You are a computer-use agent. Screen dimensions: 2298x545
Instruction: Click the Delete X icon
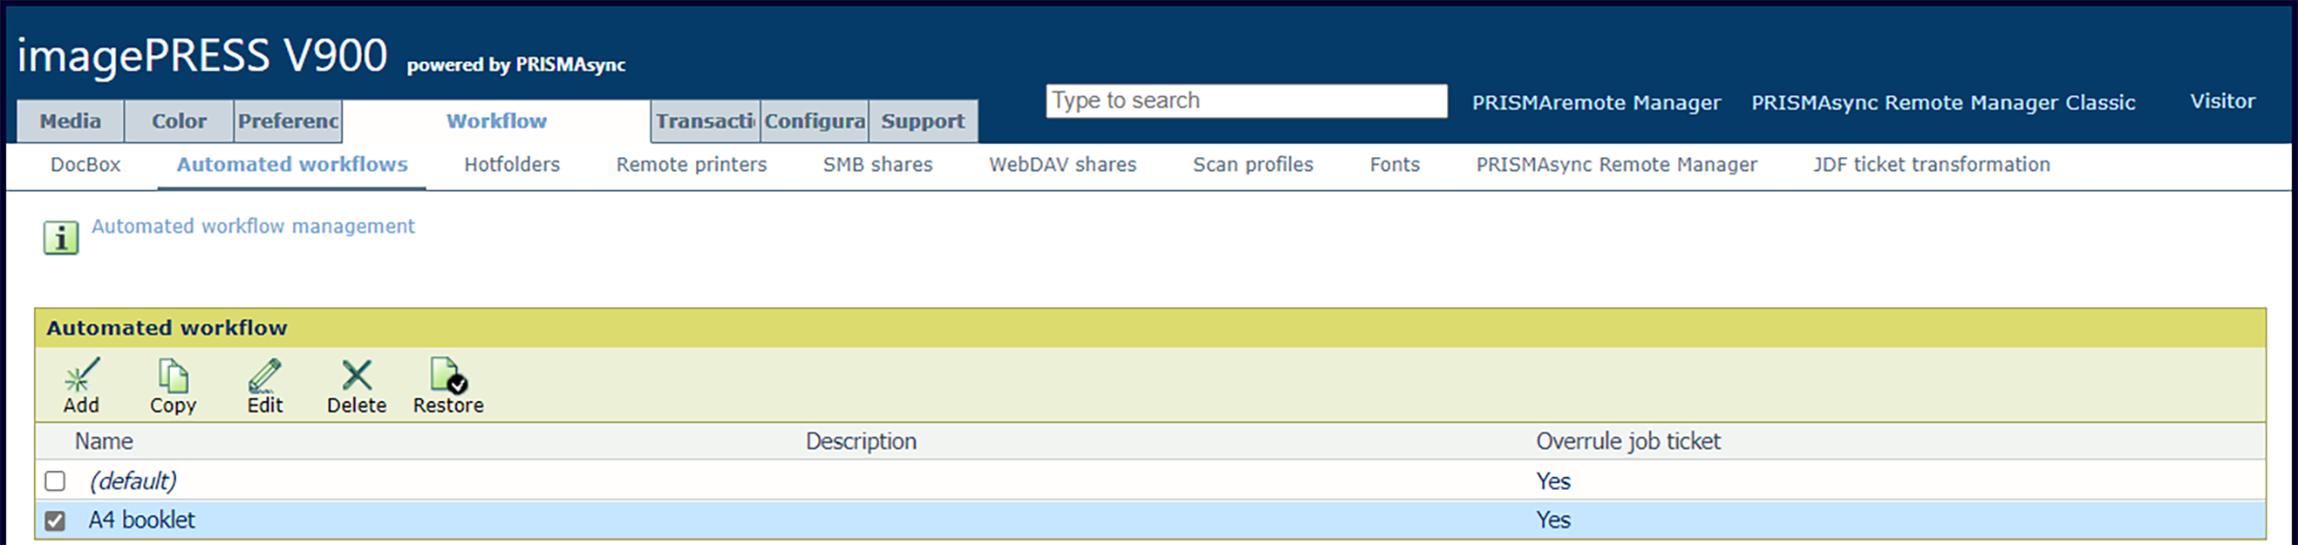tap(357, 376)
